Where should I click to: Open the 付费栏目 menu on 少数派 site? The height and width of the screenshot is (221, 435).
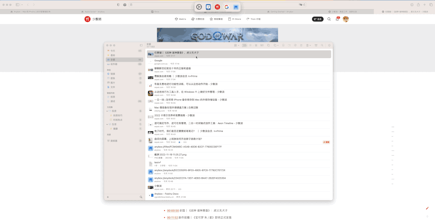(x=198, y=19)
